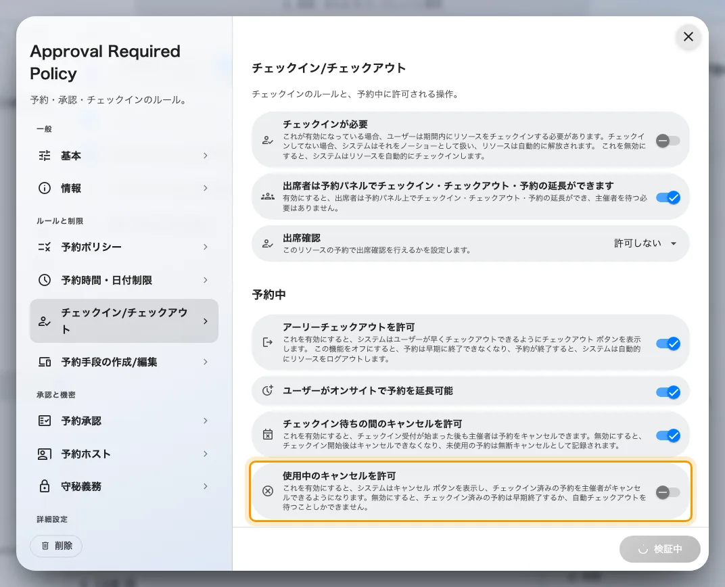Click the group icon in 出席者は予約パネル row
The width and height of the screenshot is (725, 587).
tap(268, 197)
